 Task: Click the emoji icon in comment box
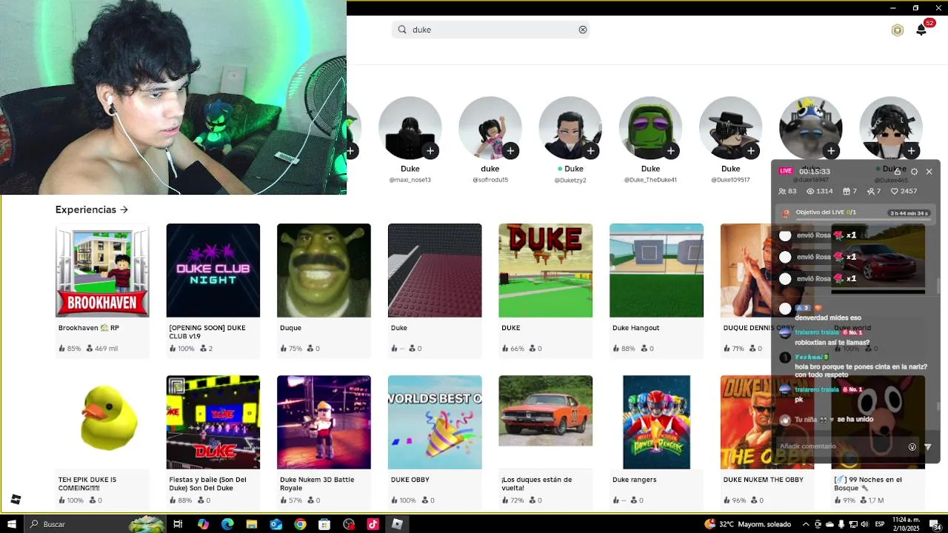[912, 446]
